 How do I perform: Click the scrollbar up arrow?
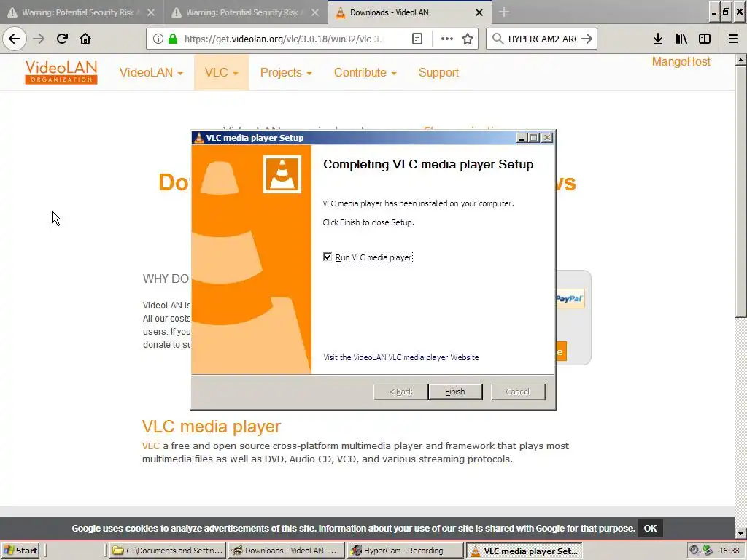pos(740,60)
